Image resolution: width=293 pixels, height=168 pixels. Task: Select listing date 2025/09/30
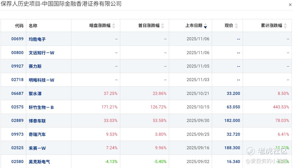(198, 121)
